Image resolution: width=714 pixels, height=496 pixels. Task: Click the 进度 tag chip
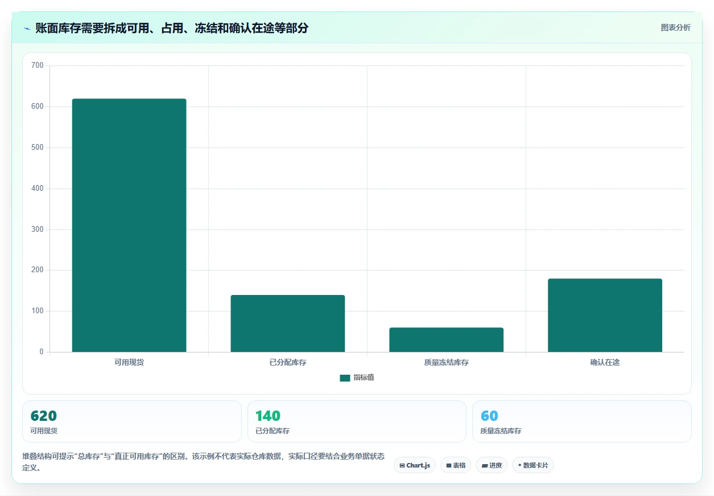[492, 465]
